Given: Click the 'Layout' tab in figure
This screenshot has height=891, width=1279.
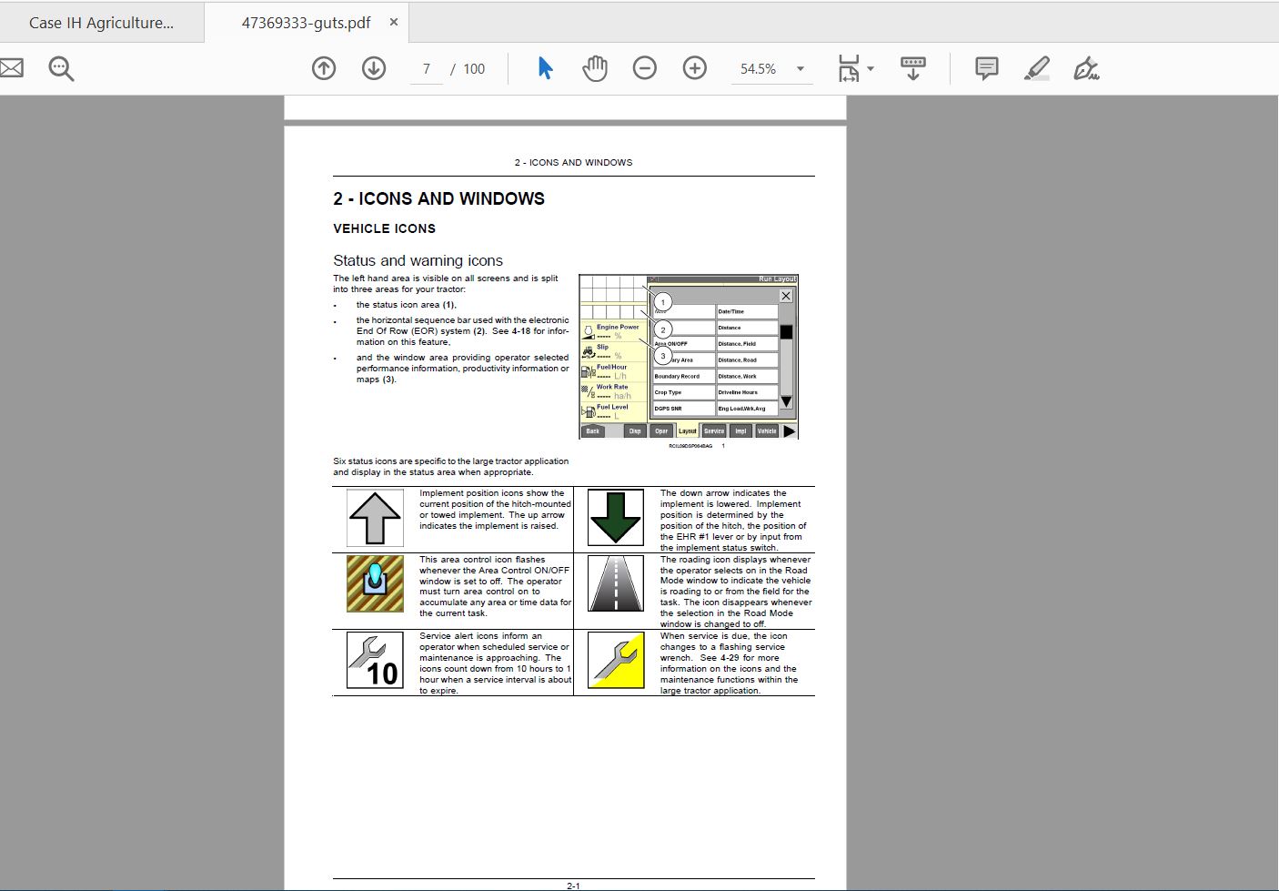Looking at the screenshot, I should [688, 430].
